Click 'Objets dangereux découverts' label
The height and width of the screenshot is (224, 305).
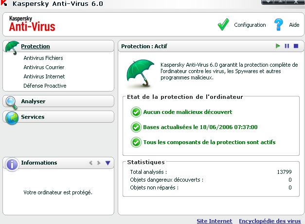coord(167,180)
